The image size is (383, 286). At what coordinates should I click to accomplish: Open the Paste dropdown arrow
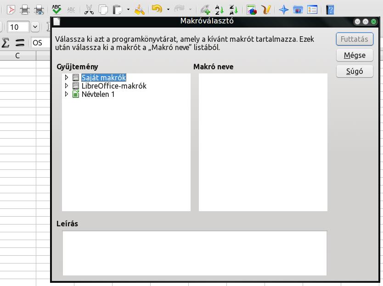point(128,10)
